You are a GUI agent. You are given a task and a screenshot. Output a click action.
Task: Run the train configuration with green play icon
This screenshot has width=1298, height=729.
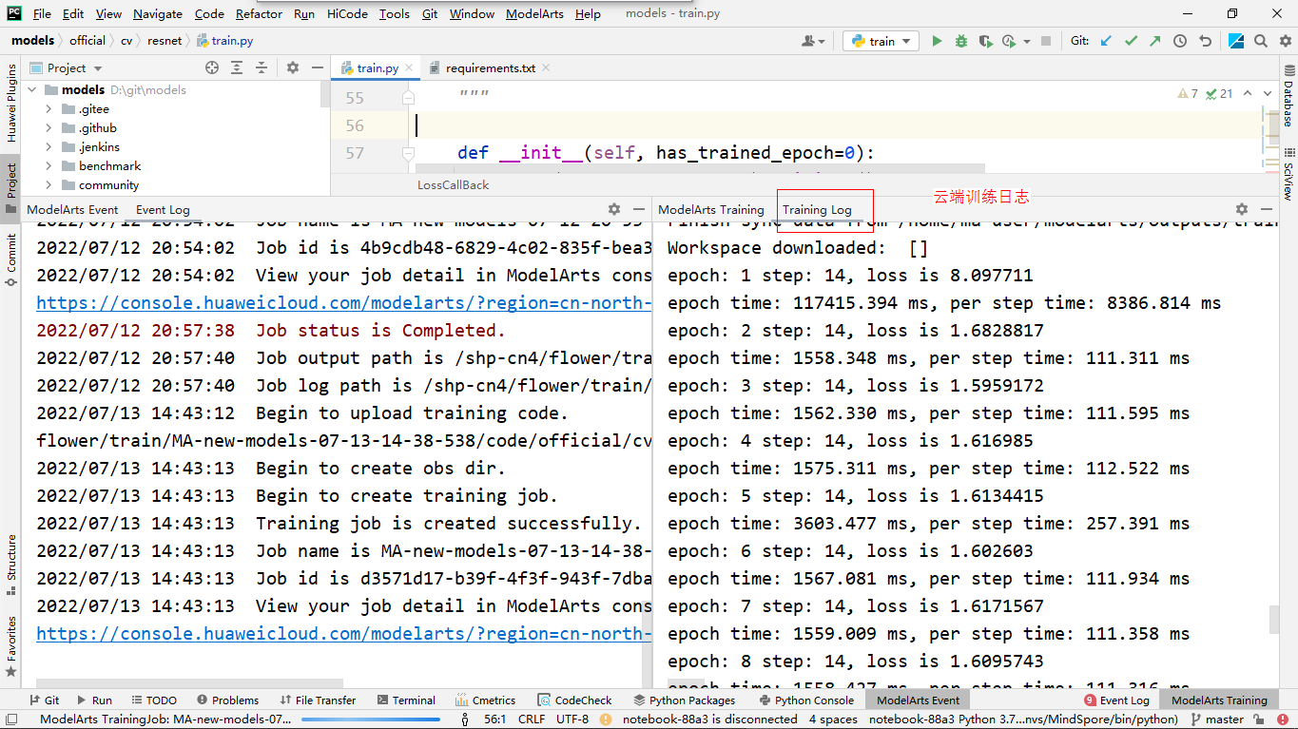pos(937,41)
